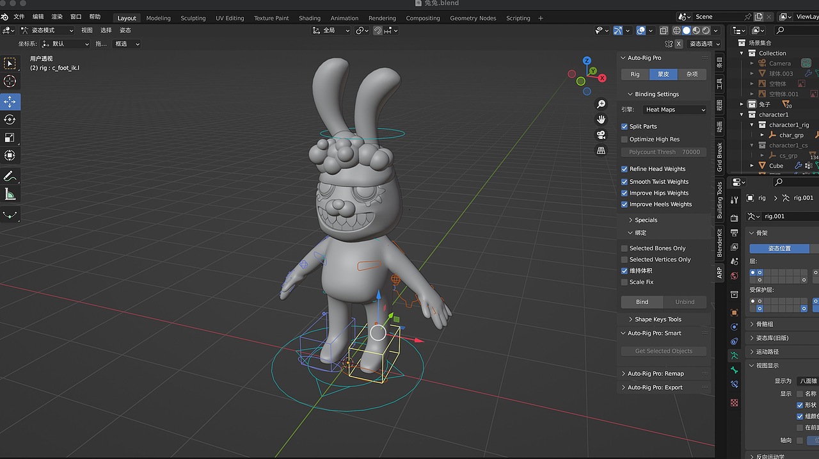Expand Auto-Rig Pro: Export panel
The image size is (819, 459).
(x=651, y=387)
